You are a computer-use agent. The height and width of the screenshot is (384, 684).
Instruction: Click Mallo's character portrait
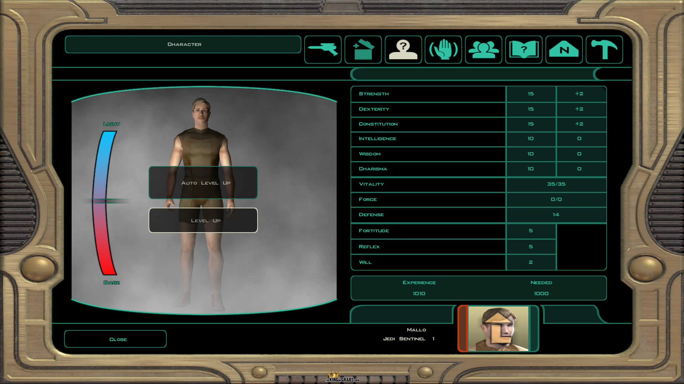tap(498, 329)
